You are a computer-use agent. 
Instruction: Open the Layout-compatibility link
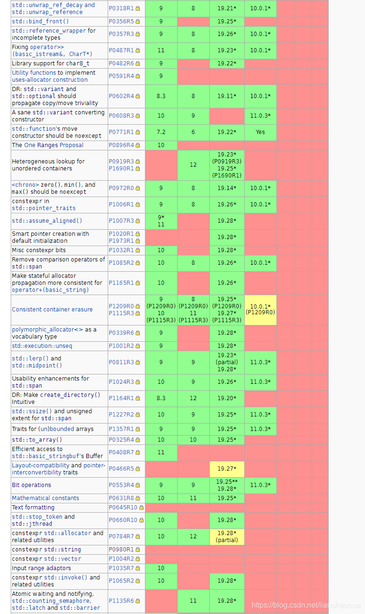41,466
